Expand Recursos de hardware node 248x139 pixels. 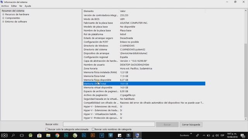(x=3, y=14)
